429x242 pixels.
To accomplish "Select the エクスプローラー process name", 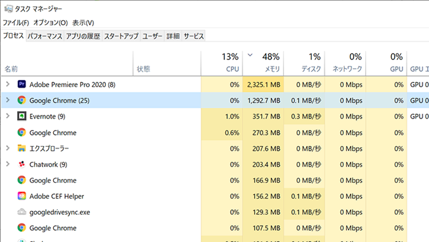I will click(x=49, y=148).
